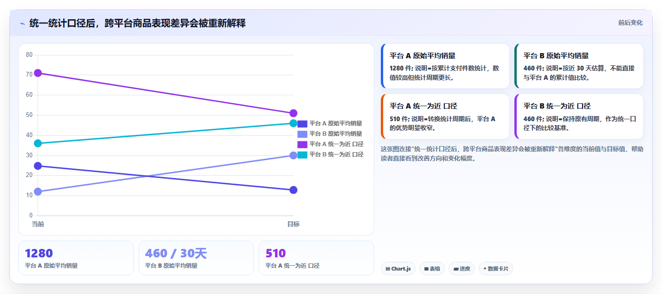Click the y-axis tick label 80
The width and height of the screenshot is (662, 294).
tap(29, 55)
